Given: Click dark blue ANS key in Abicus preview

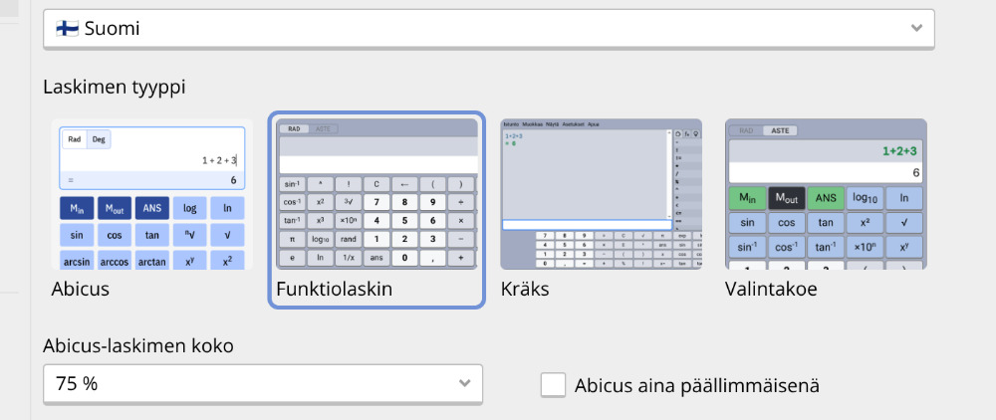Looking at the screenshot, I should [x=152, y=207].
